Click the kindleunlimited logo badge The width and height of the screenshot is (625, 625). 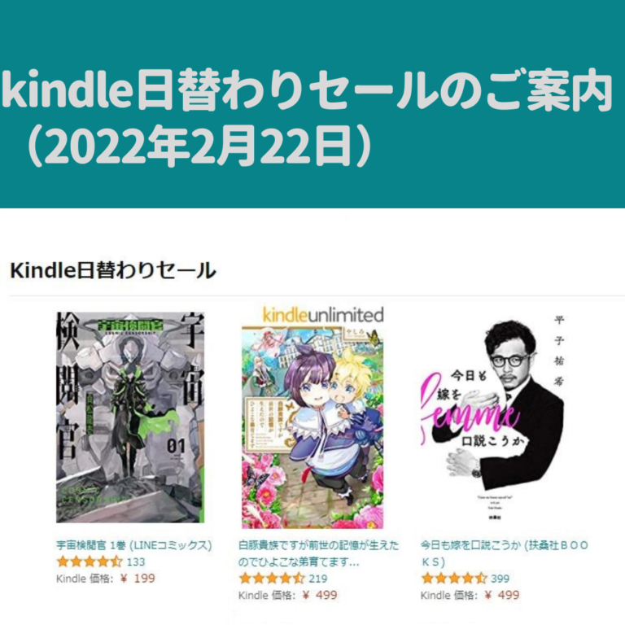coord(323,315)
